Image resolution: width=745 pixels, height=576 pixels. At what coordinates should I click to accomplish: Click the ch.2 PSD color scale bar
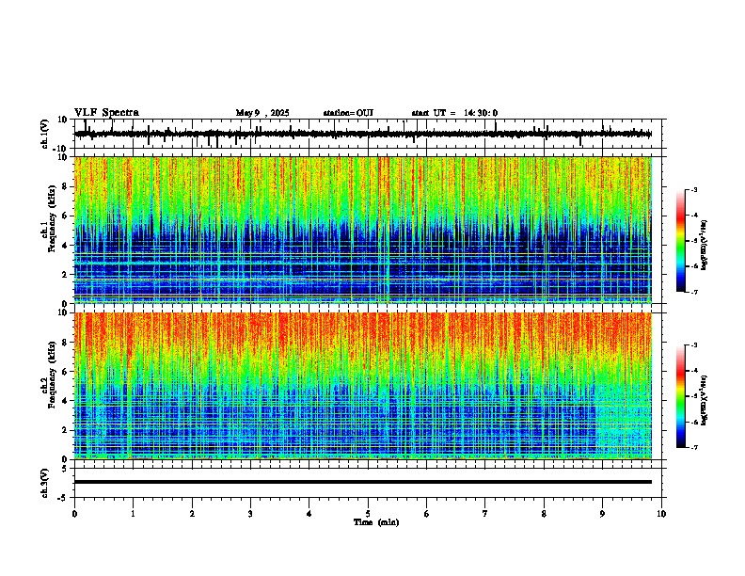(x=681, y=396)
